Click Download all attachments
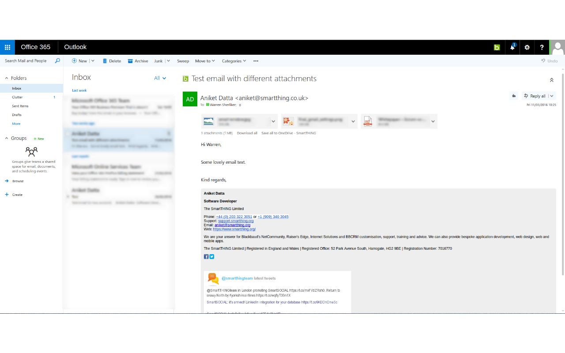Viewport: 565px width, 353px height. 247,133
